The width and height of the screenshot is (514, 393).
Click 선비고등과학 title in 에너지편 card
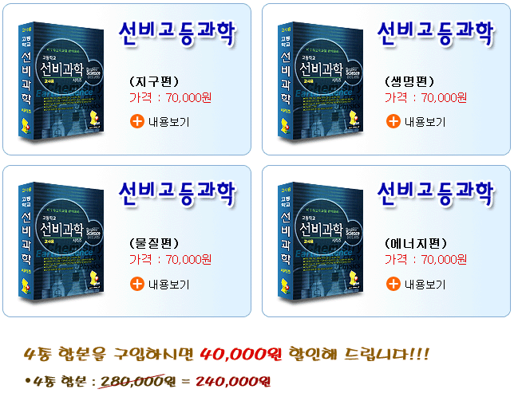click(436, 194)
